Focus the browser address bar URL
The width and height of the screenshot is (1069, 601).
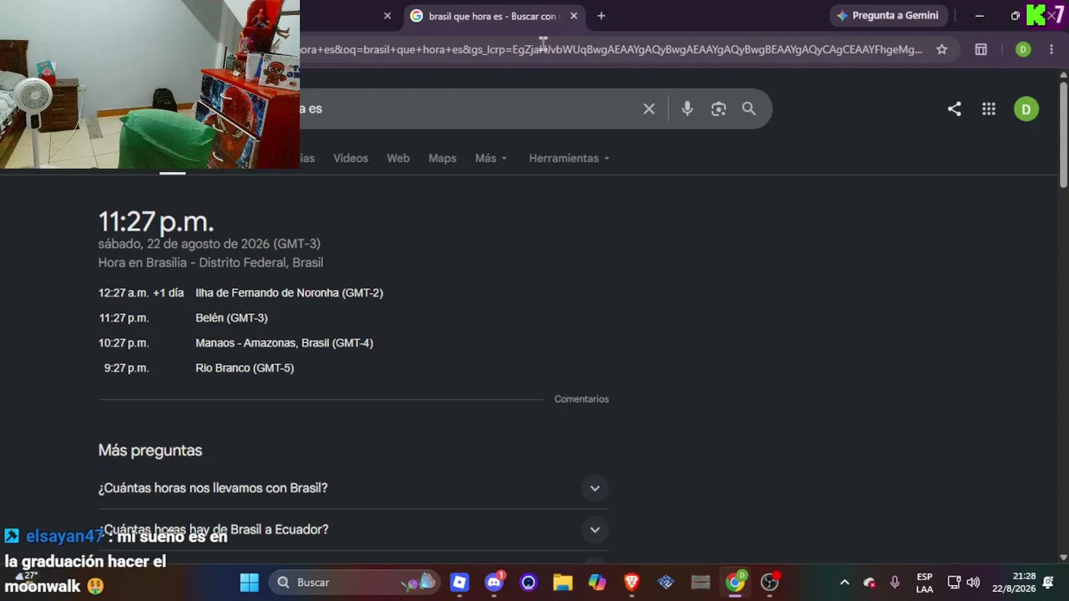point(611,49)
